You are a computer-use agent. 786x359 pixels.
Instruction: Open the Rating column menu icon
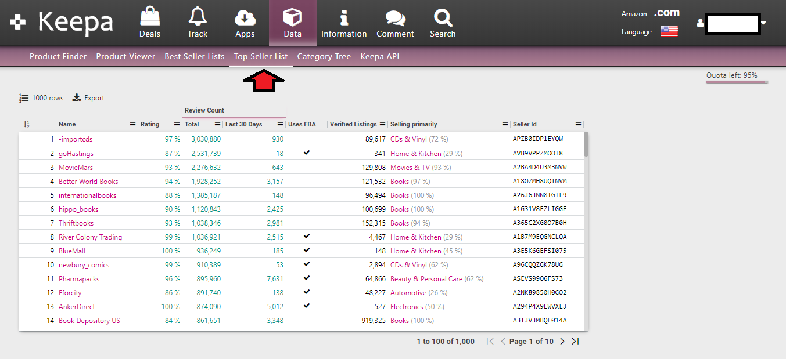coord(177,125)
